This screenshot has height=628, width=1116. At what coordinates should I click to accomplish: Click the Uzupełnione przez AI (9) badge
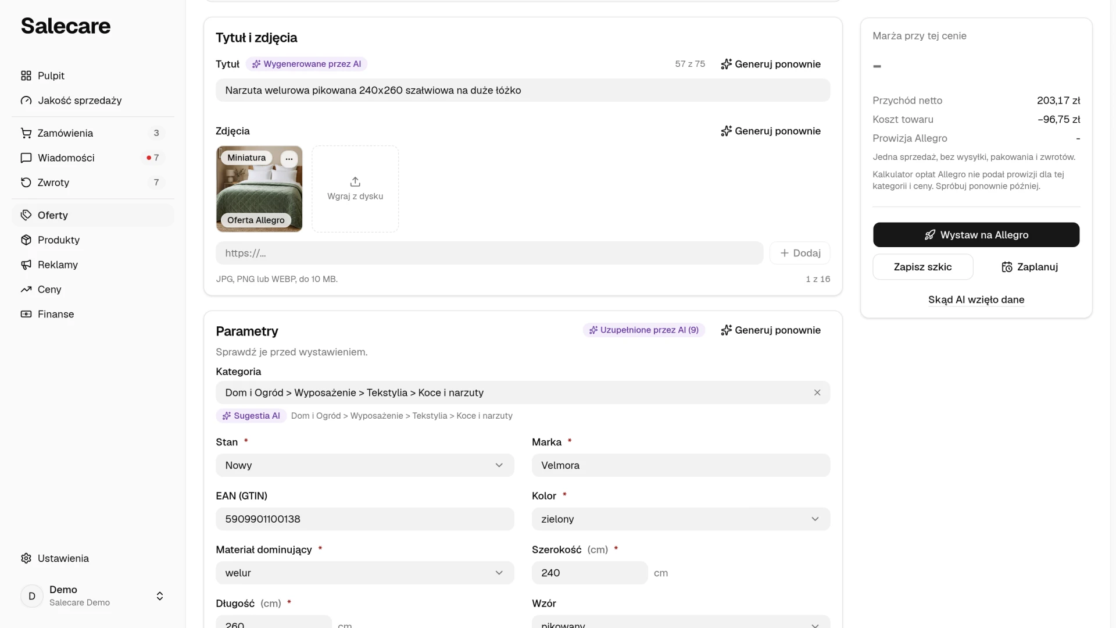(644, 330)
